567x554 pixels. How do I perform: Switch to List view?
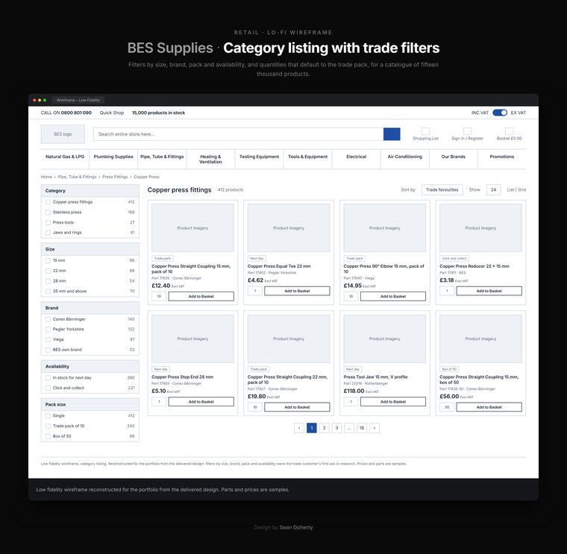point(510,189)
